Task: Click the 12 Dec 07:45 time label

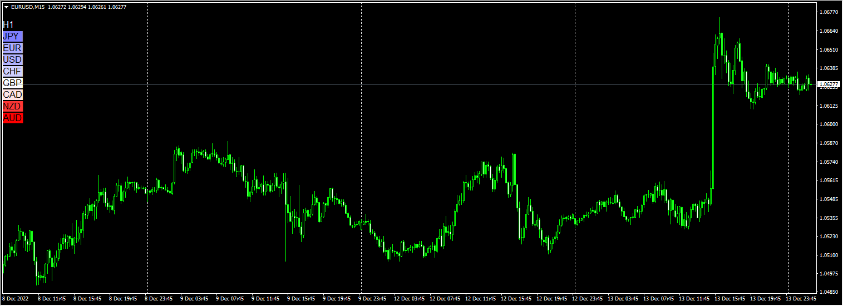Action: [445, 299]
